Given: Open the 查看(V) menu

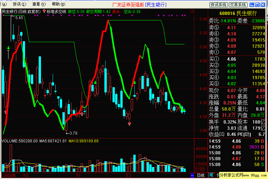Looking at the screenshot, I should (39, 4).
